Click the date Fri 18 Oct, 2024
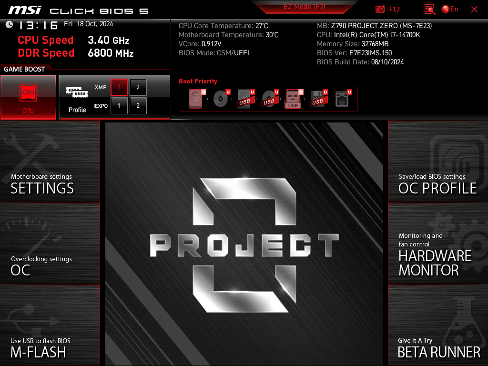Screen dimensions: 488x366 (x=88, y=24)
